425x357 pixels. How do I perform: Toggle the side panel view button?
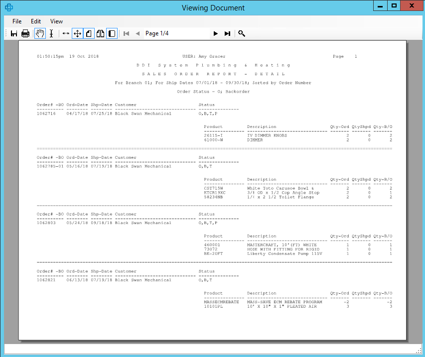(112, 33)
